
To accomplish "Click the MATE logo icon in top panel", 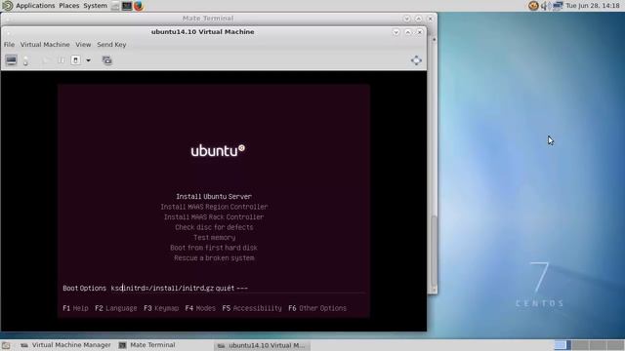I will 7,6.
